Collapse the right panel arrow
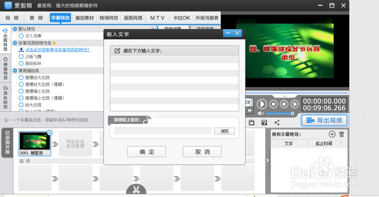 tap(268, 160)
